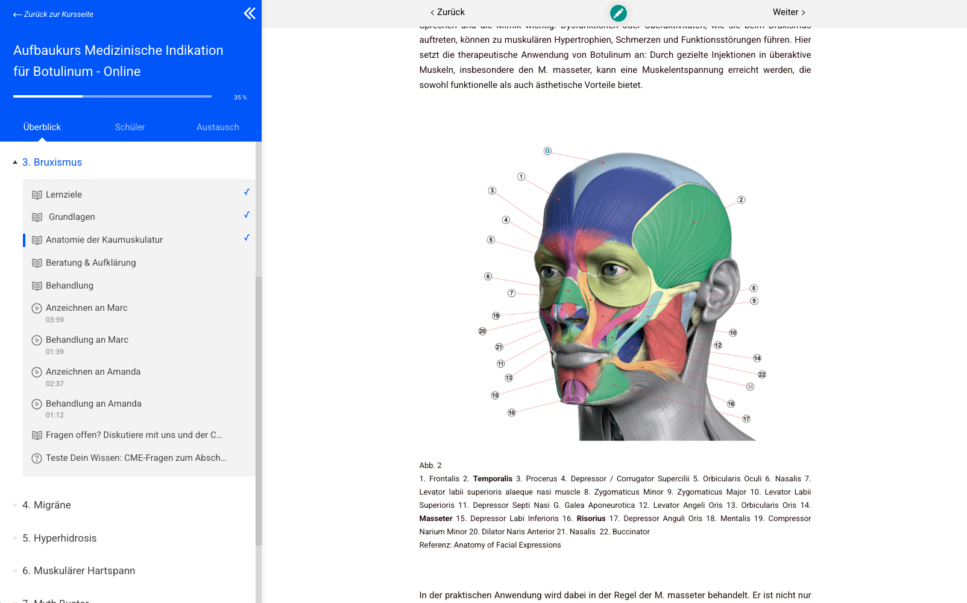This screenshot has width=967, height=603.
Task: Click the course progress bar at 35 %
Action: click(x=112, y=96)
